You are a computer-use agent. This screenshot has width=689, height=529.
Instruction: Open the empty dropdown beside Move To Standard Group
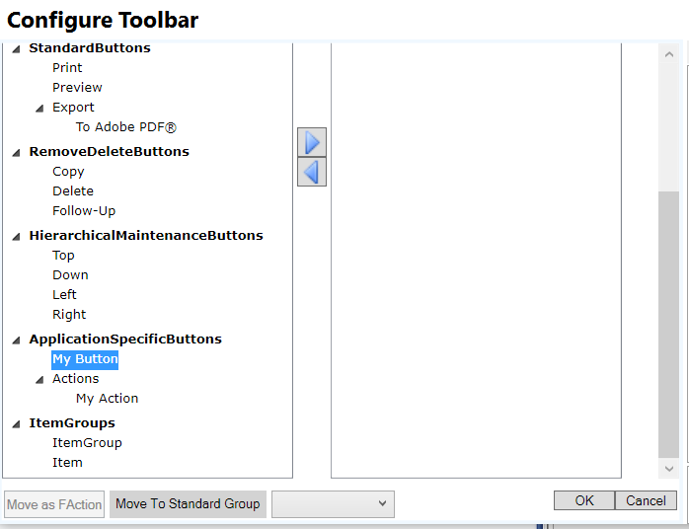point(333,504)
